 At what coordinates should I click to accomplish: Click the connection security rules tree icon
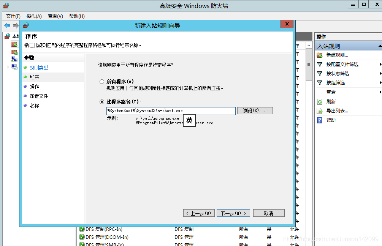click(x=14, y=59)
